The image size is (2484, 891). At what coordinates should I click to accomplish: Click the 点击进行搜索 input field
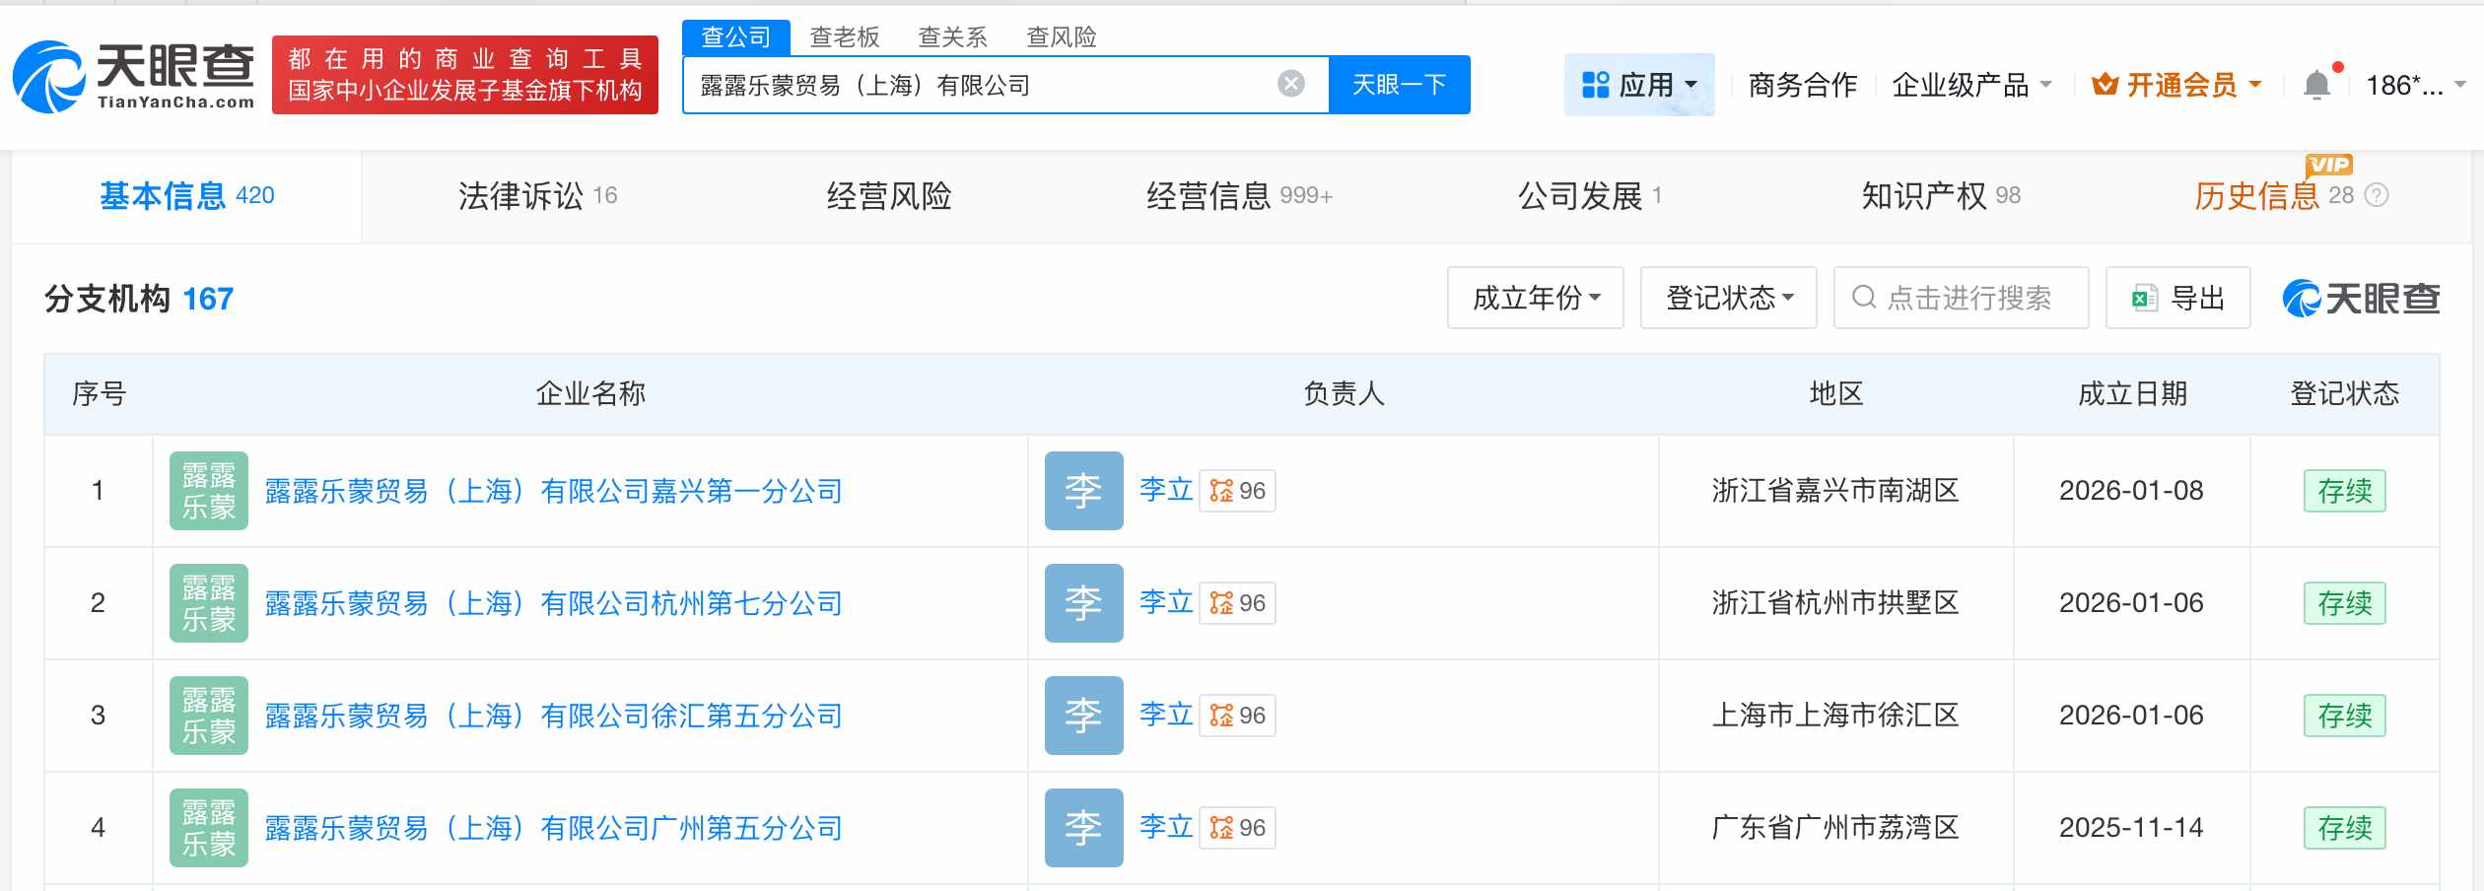(1962, 298)
